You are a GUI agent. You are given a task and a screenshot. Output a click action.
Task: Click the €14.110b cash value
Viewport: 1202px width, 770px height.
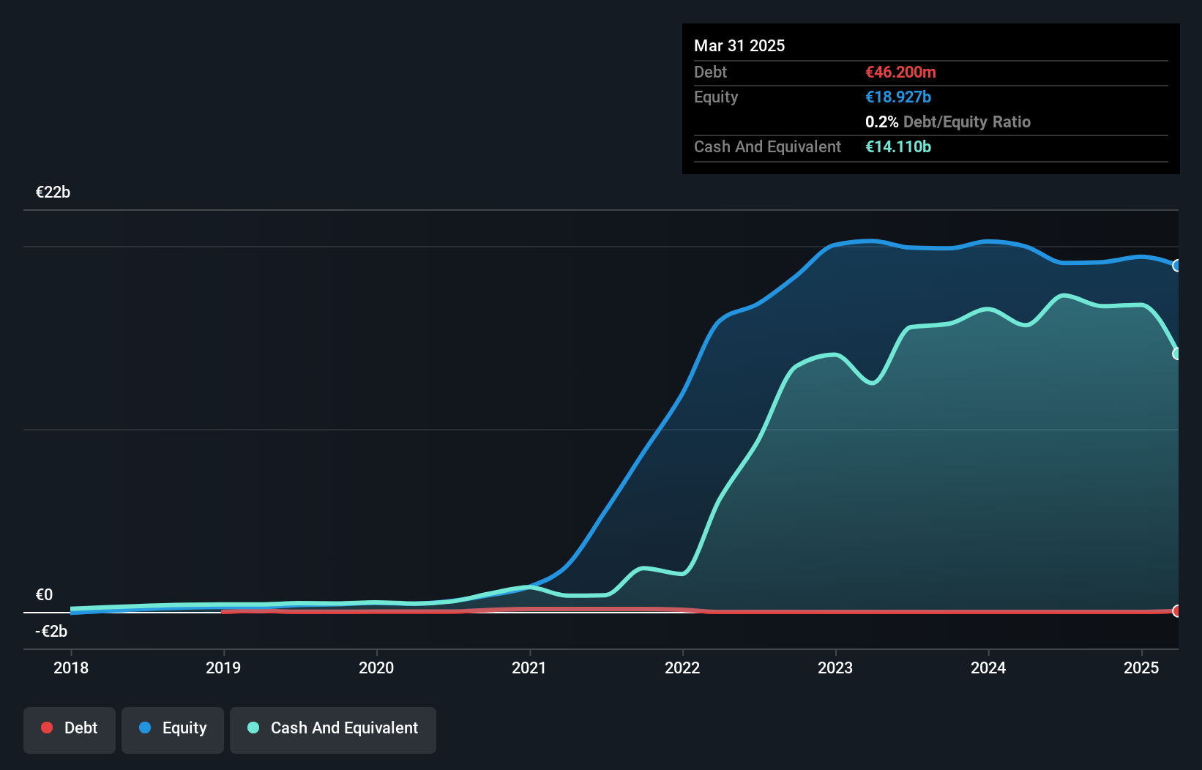click(898, 147)
